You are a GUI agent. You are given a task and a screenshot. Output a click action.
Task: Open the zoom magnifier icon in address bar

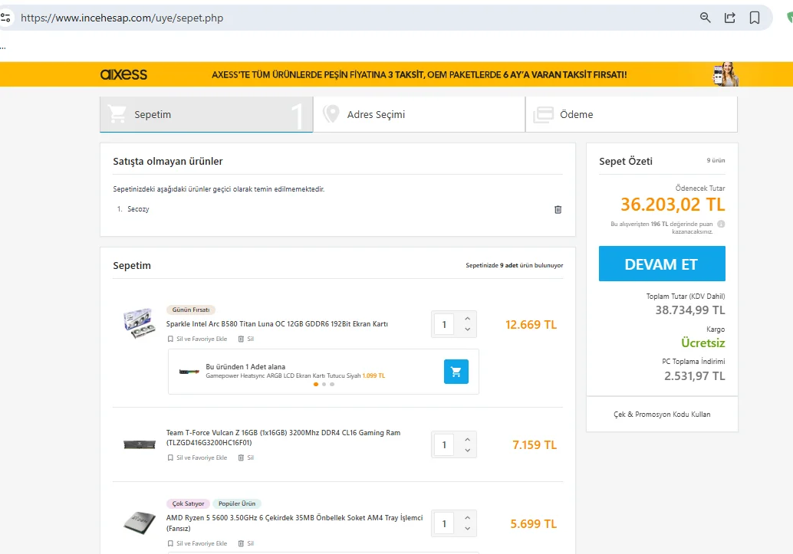[x=705, y=18]
